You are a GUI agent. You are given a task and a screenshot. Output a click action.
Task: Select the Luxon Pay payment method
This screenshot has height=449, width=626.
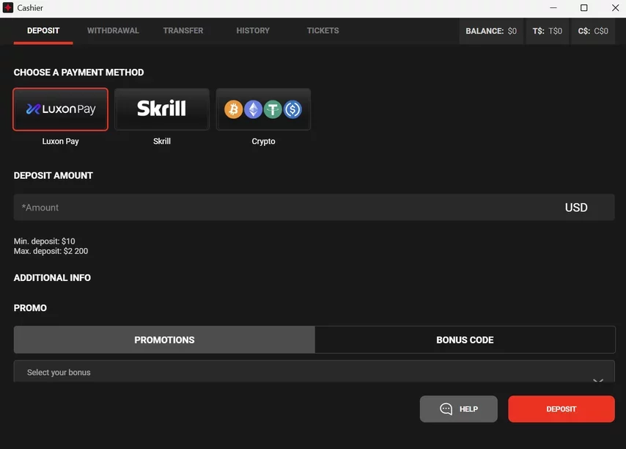60,109
